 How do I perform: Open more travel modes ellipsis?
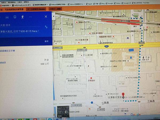[x=30, y=17]
